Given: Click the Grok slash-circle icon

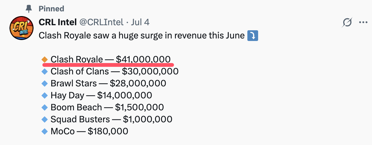Looking at the screenshot, I should [x=347, y=22].
